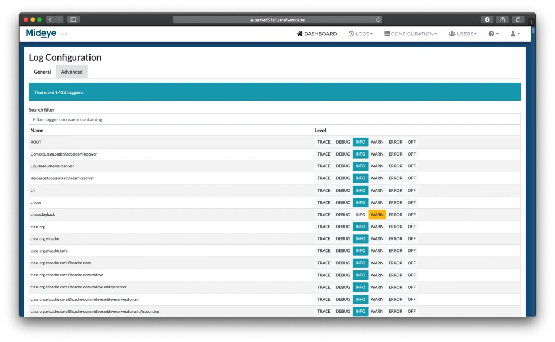This screenshot has height=342, width=555.
Task: Click the back arrow in the browser toolbar
Action: pyautogui.click(x=50, y=19)
